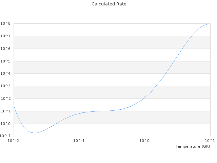The height and width of the screenshot is (163, 217).
Task: Select the 10^4 y-axis tick label
Action: (6, 74)
